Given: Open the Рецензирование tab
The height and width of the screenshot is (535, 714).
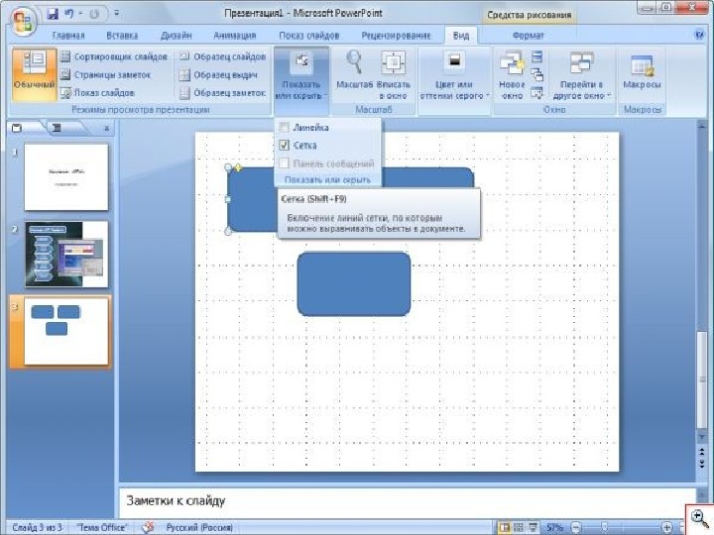Looking at the screenshot, I should pos(396,36).
